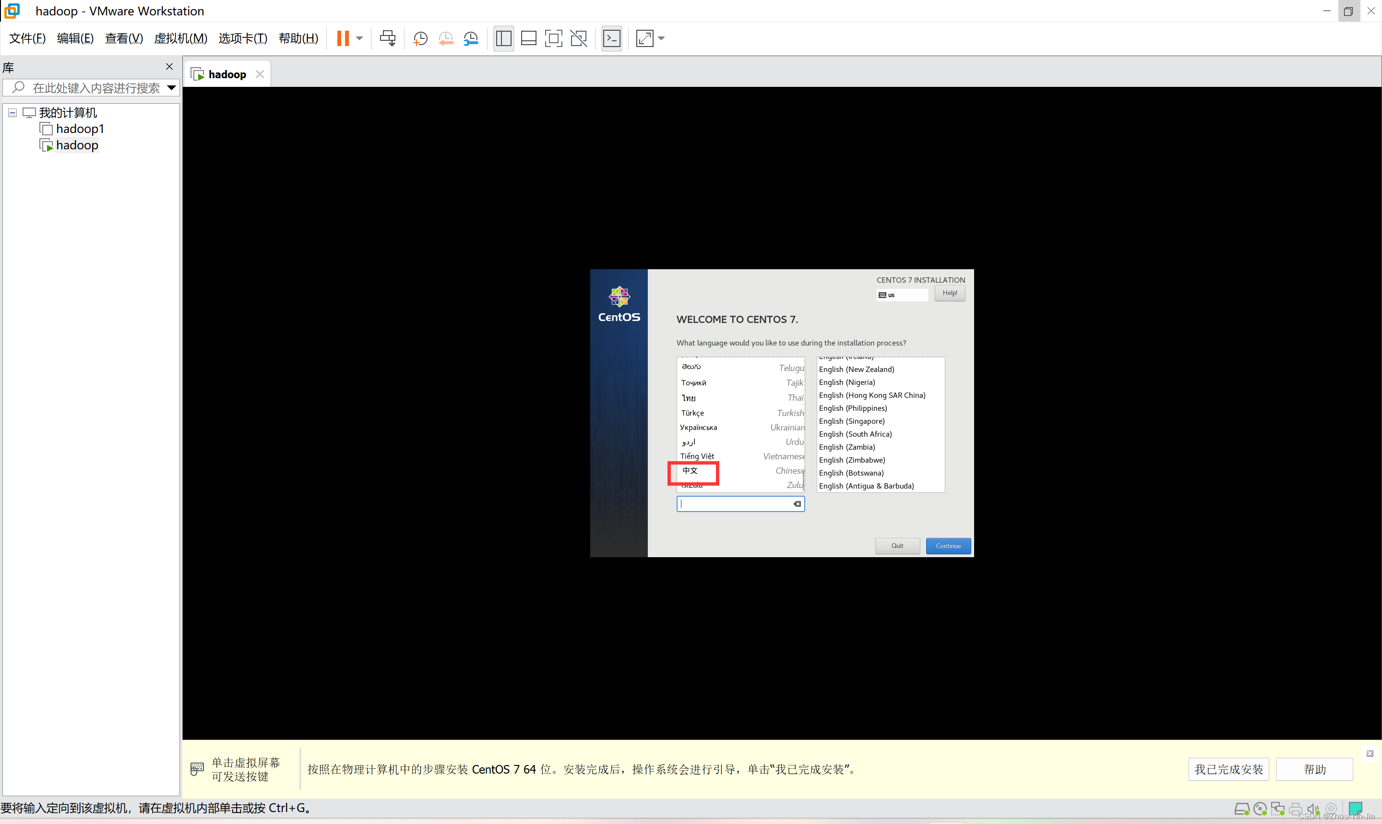Open the 虚拟机(M) menu

pos(180,38)
